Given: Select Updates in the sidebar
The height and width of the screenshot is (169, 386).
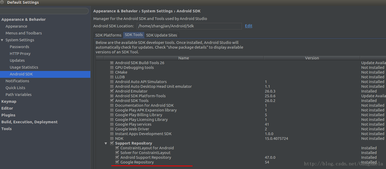Looking at the screenshot, I should [x=17, y=60].
